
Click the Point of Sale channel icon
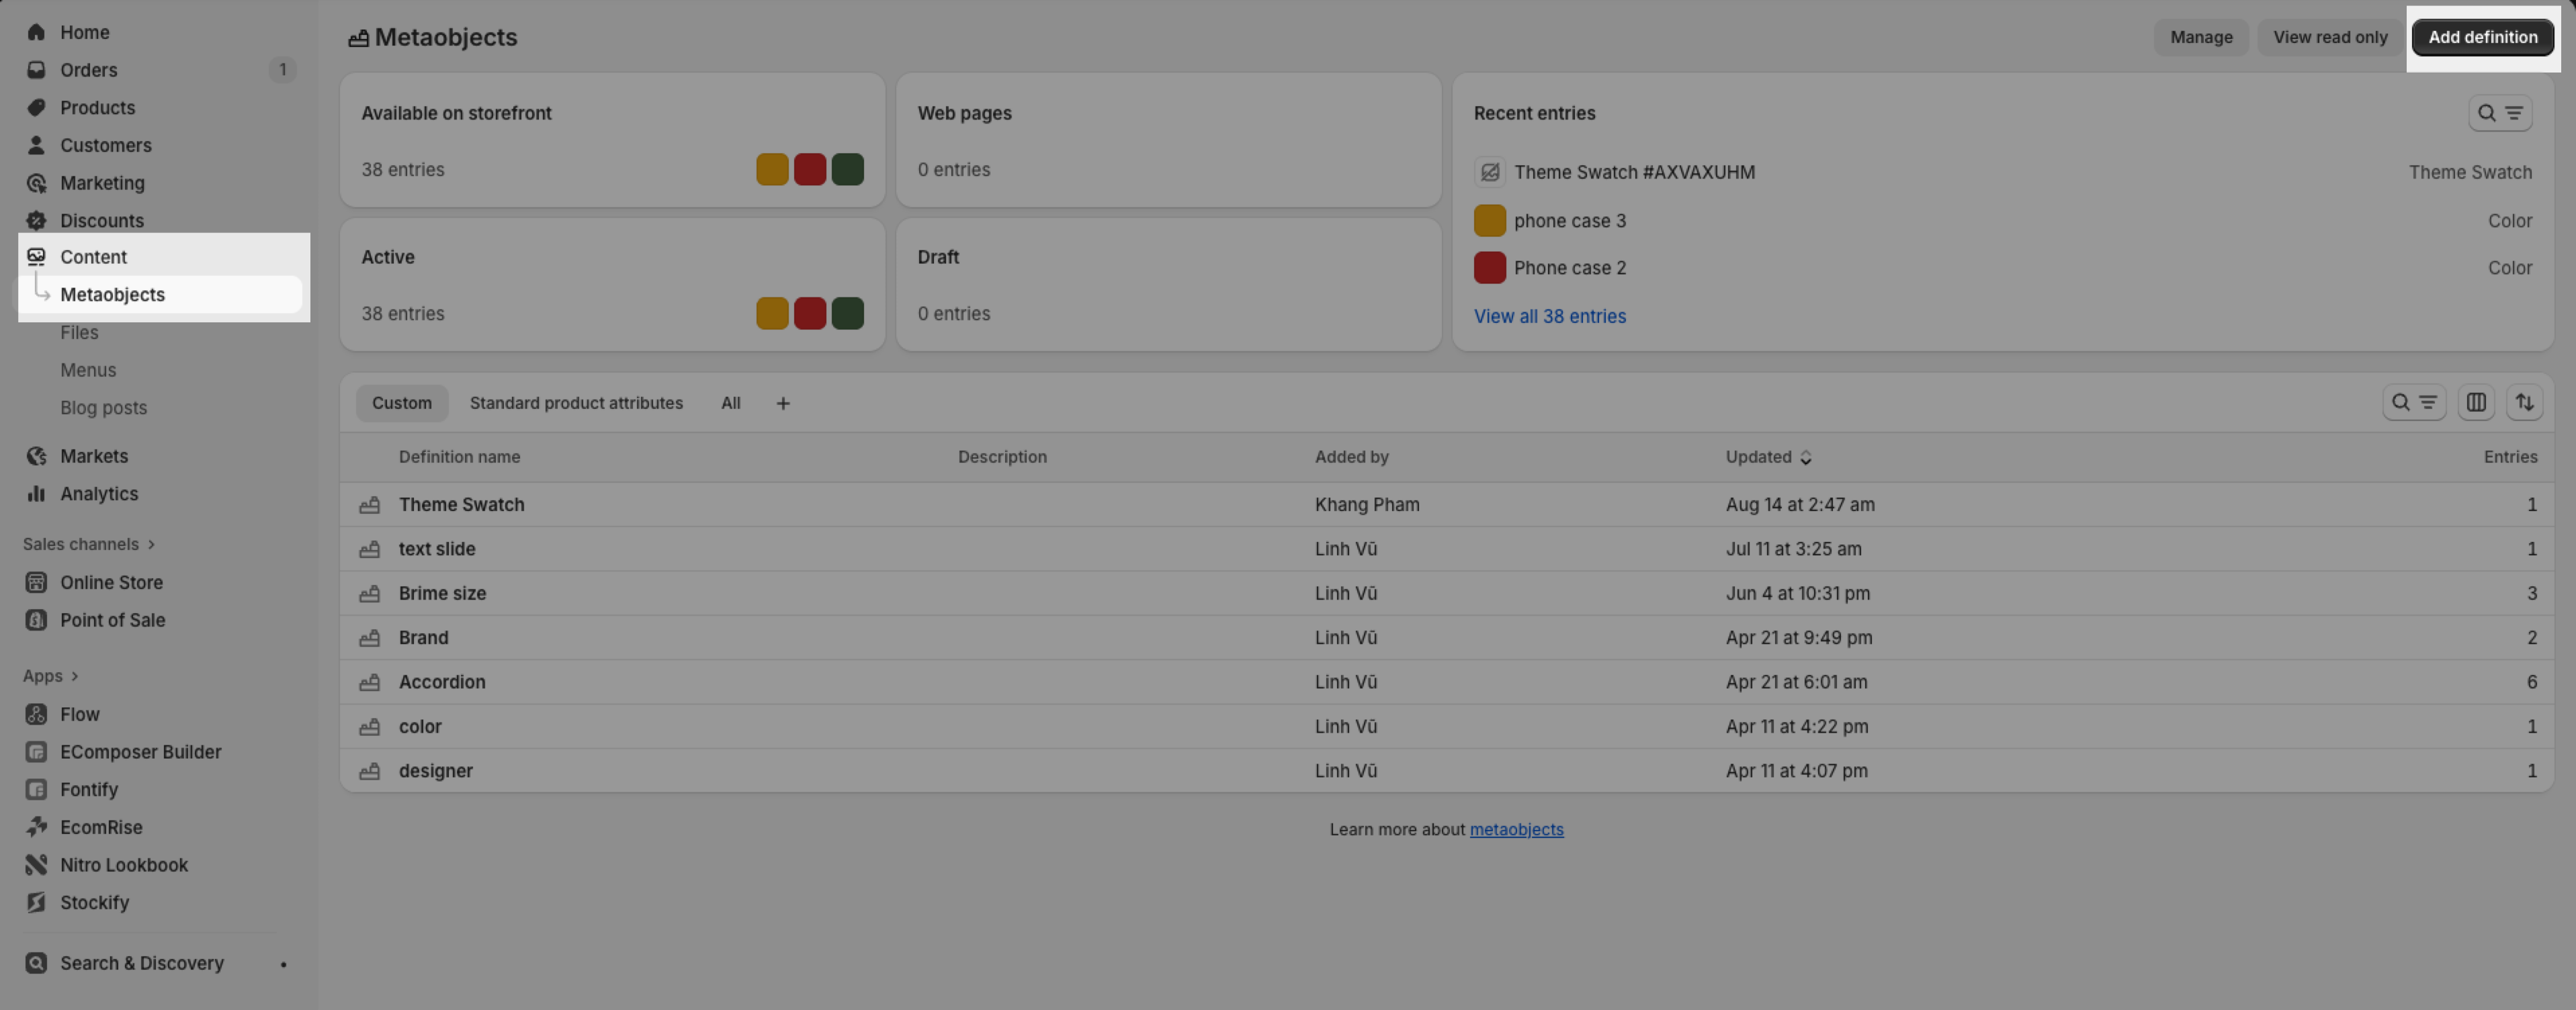36,621
